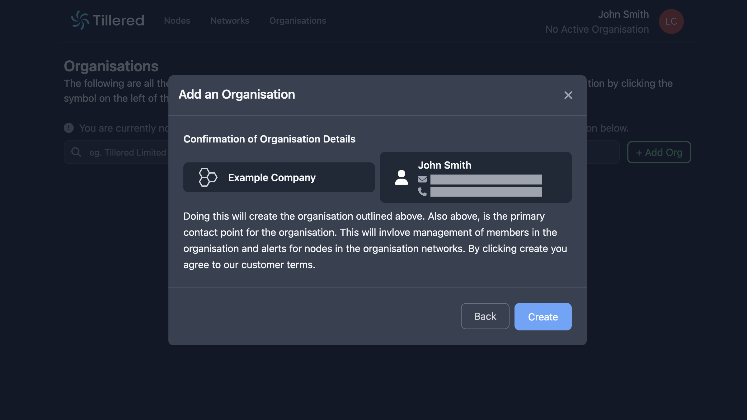The image size is (747, 420).
Task: Click the person contact icon
Action: coord(401,177)
